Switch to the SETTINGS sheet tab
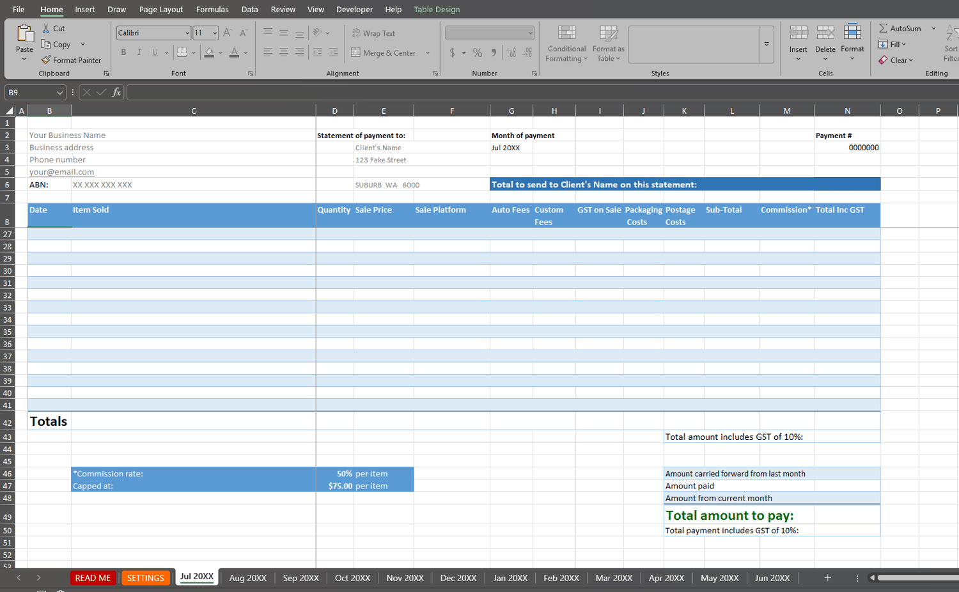Viewport: 959px width, 592px height. pyautogui.click(x=146, y=578)
